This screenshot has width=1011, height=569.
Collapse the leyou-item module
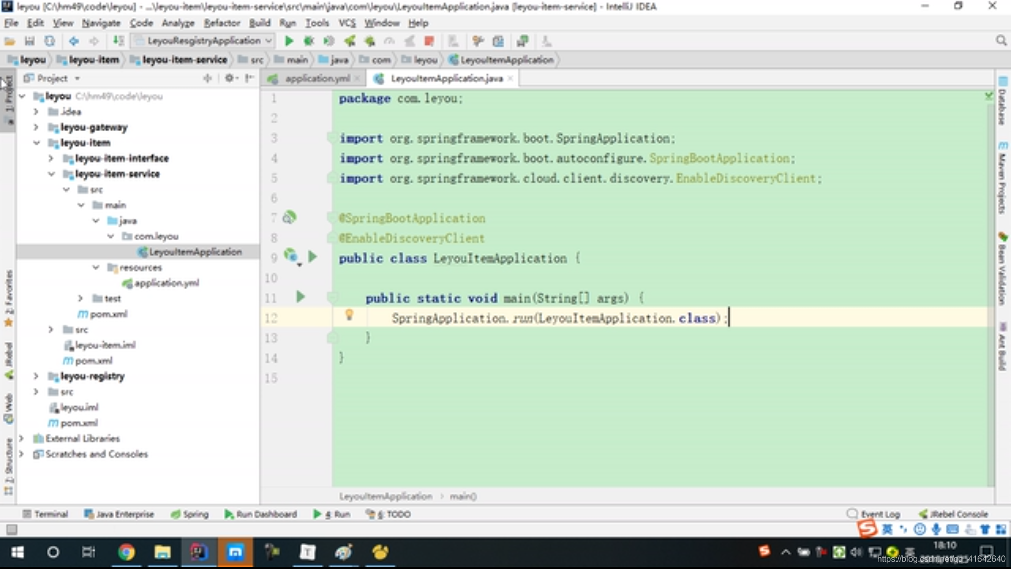pos(36,143)
